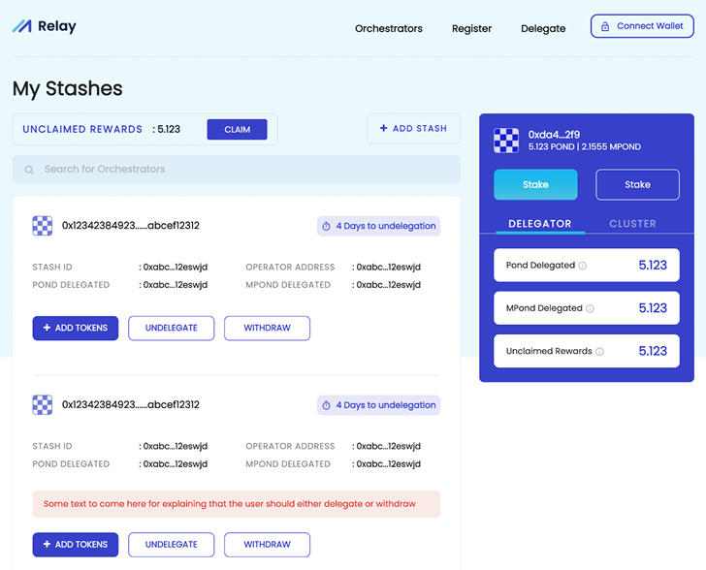Click info icon beside Pond Delegated
706x570 pixels.
click(583, 266)
